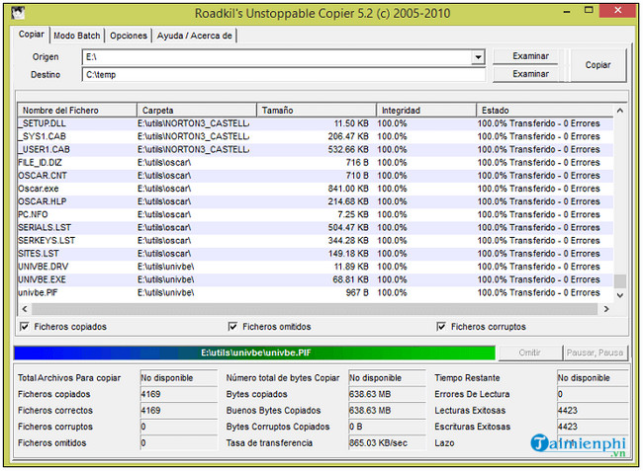Select the SITES.LST file row
The image size is (643, 471).
coord(316,254)
